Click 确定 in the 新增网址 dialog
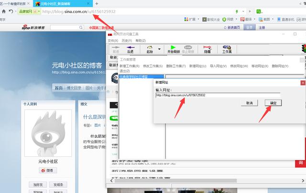 (x=273, y=103)
